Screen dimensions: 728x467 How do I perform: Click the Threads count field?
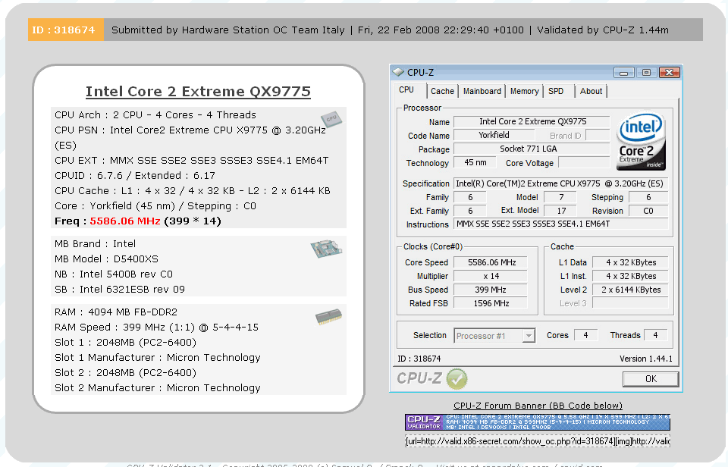(x=655, y=335)
